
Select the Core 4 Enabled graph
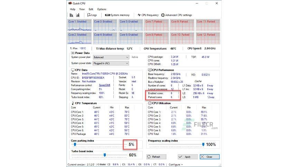click(x=105, y=38)
